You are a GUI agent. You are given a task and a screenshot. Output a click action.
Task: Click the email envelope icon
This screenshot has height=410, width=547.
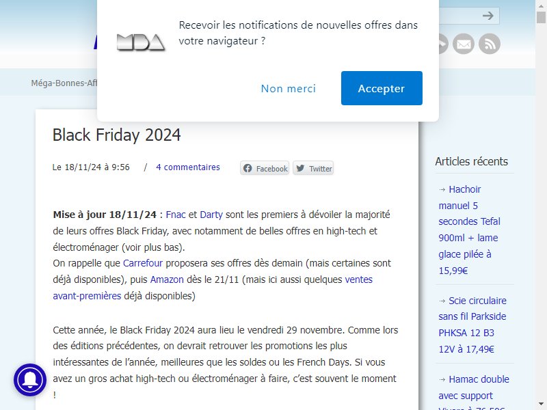pos(464,44)
